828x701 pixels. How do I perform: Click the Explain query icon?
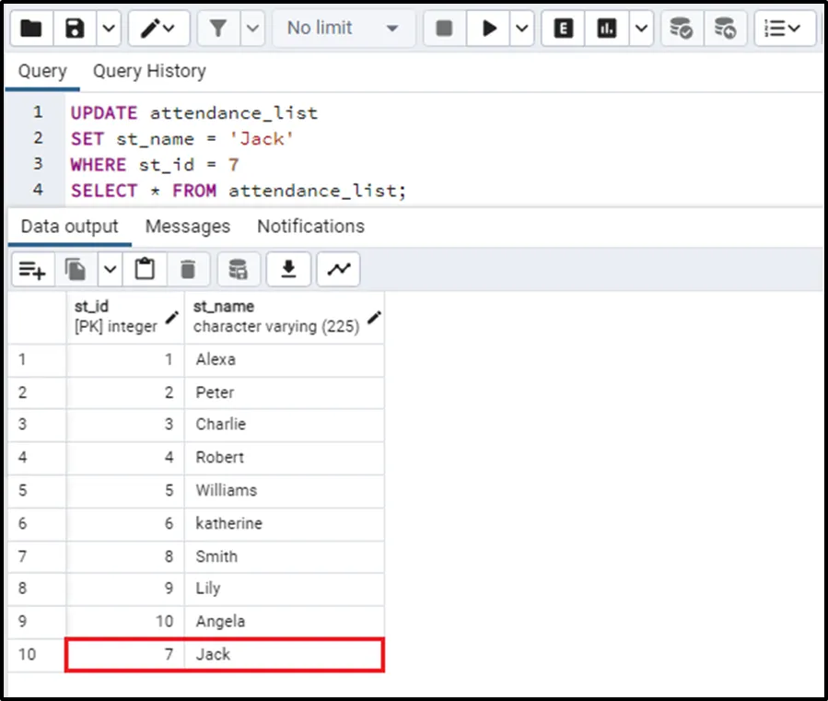coord(564,29)
